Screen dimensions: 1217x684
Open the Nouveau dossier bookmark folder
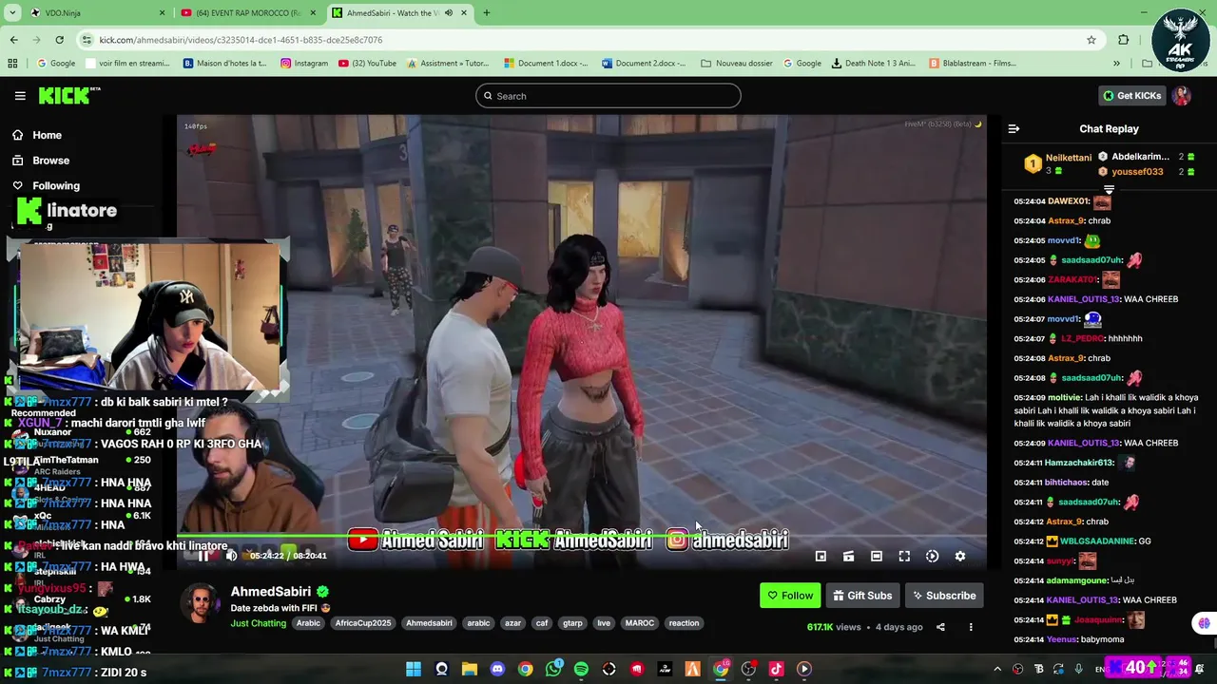click(x=737, y=64)
